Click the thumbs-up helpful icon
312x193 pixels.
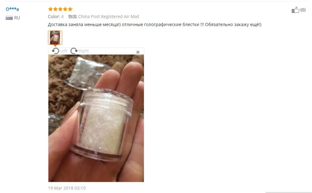(x=295, y=10)
